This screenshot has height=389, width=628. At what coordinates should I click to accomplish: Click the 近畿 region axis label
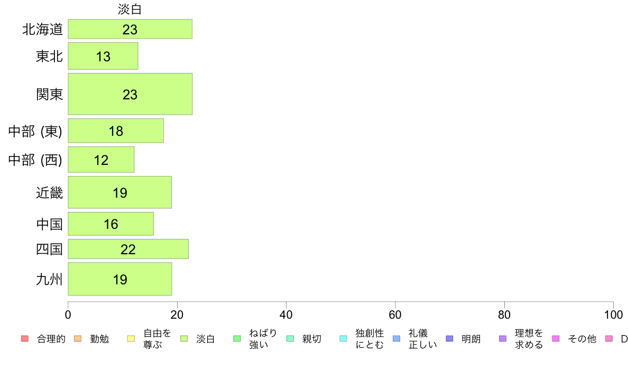tap(49, 193)
